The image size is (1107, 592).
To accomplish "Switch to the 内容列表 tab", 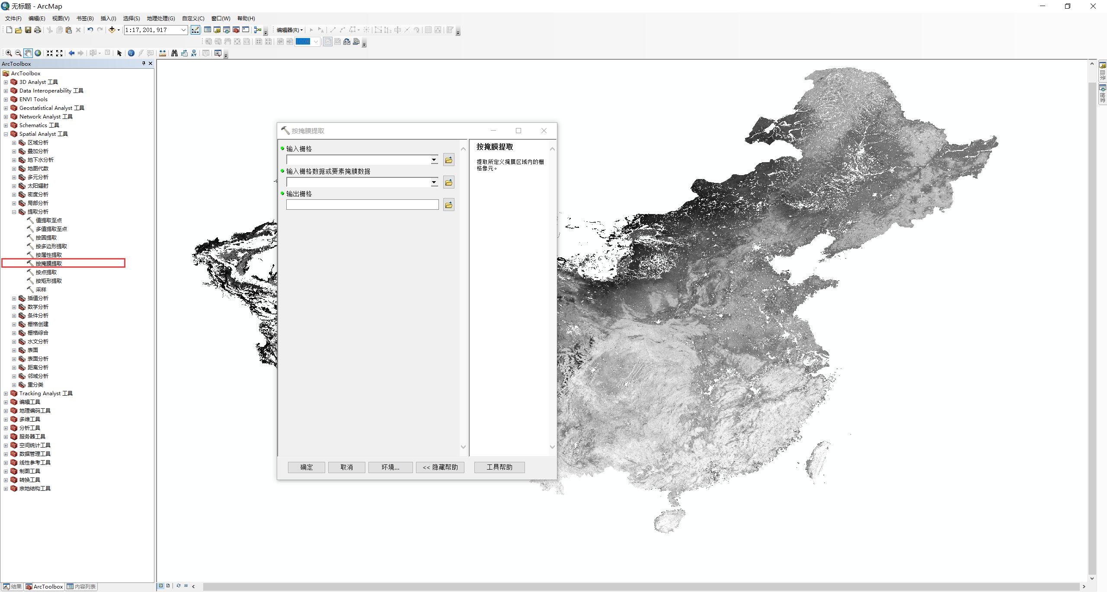I will (x=81, y=586).
